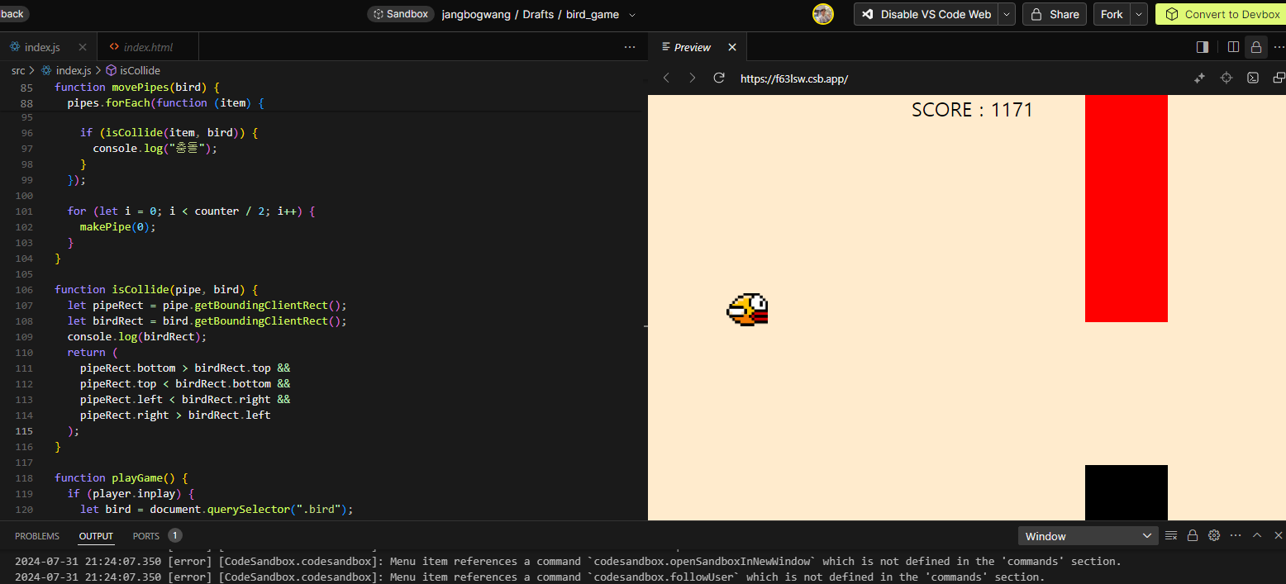Toggle output auto-scroll lock icon

tap(1193, 536)
